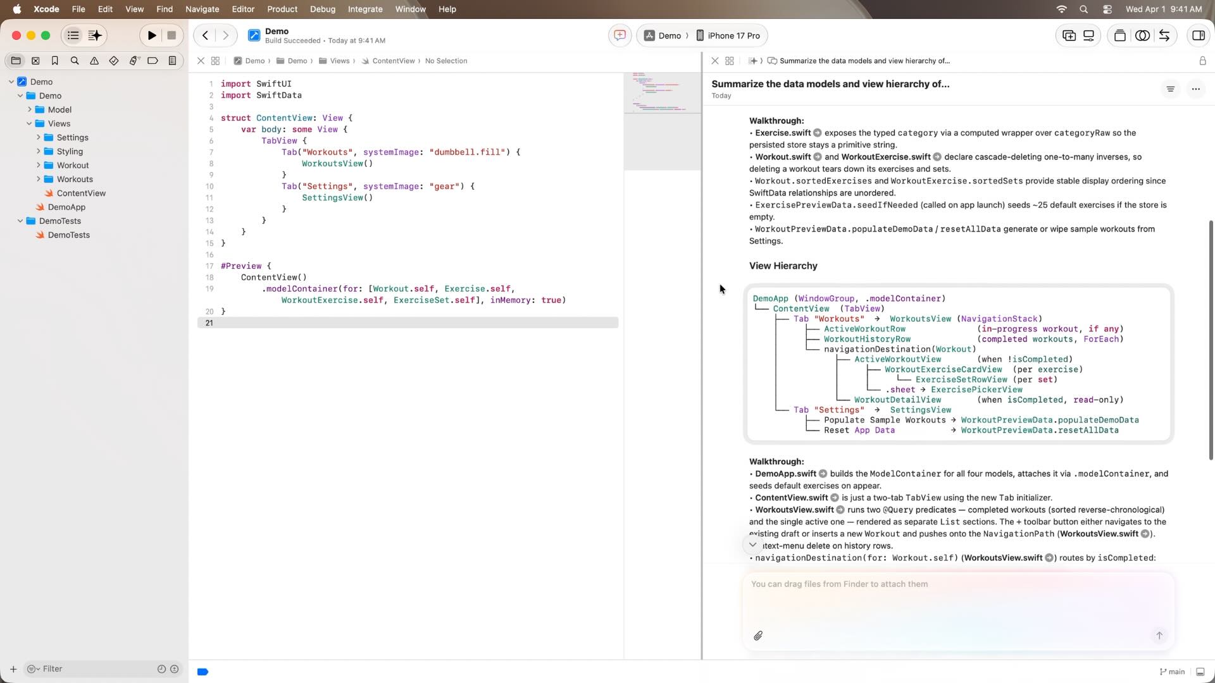Image resolution: width=1215 pixels, height=683 pixels.
Task: Focus the assistant message input field
Action: click(958, 610)
